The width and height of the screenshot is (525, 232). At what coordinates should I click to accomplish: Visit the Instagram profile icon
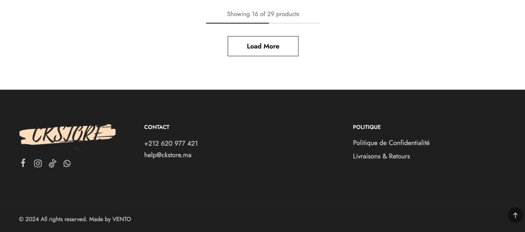coord(38,163)
